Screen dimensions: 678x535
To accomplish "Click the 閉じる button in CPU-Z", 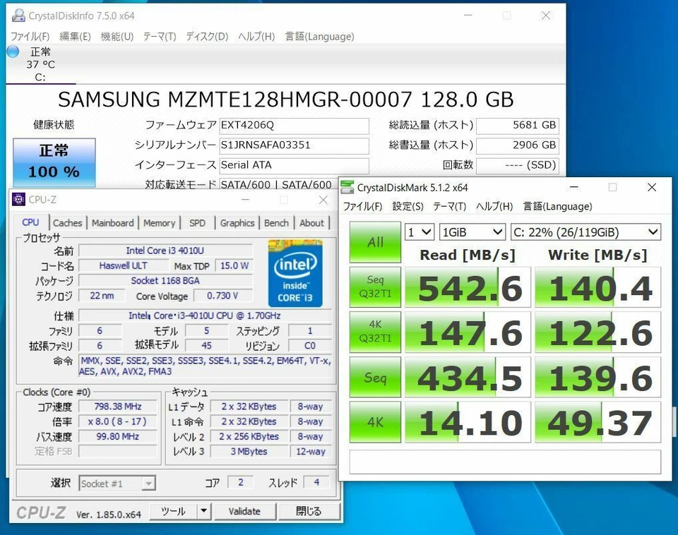I will (x=309, y=511).
